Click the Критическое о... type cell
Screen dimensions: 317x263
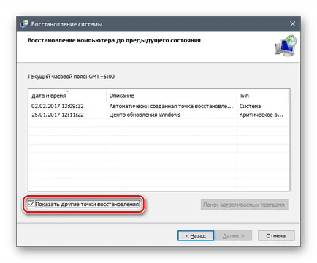tap(261, 115)
